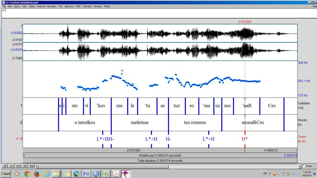Click the text entry field containing H*

[x=159, y=13]
